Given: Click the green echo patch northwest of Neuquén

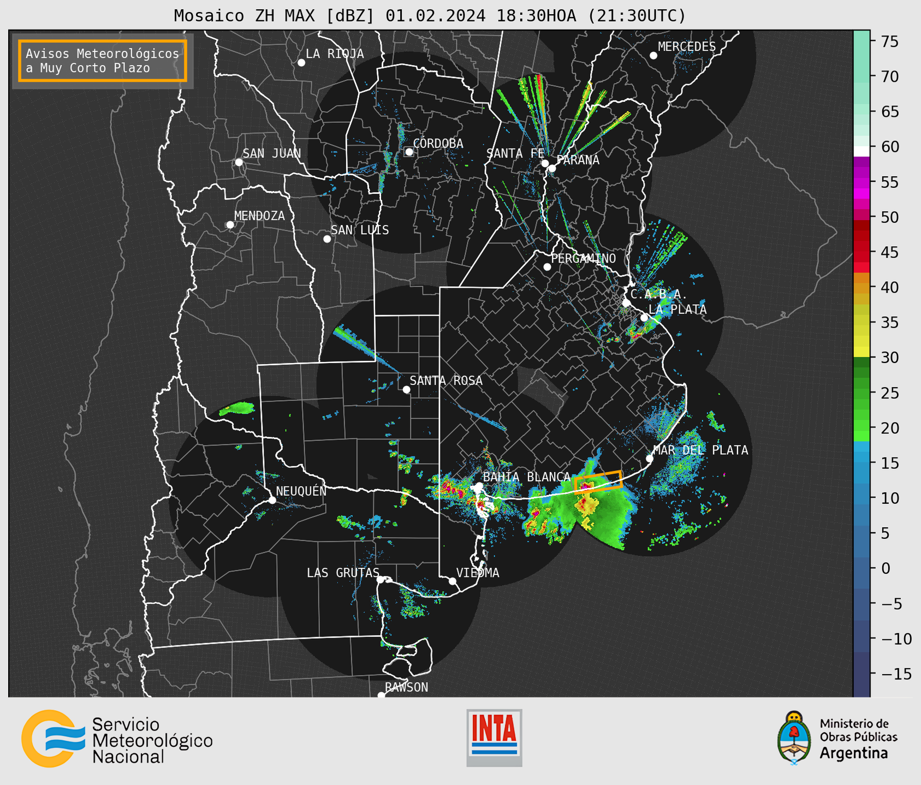Looking at the screenshot, I should click(237, 408).
